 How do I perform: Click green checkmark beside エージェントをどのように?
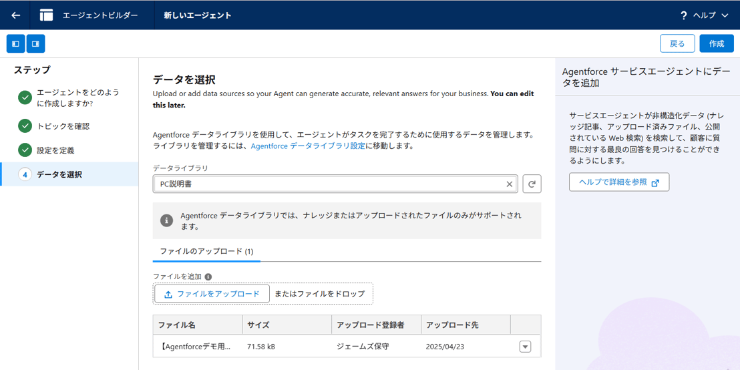pyautogui.click(x=25, y=98)
